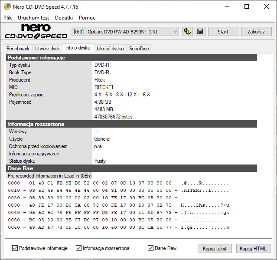
Task: Click the MID value RITEKF1
Action: [x=104, y=87]
